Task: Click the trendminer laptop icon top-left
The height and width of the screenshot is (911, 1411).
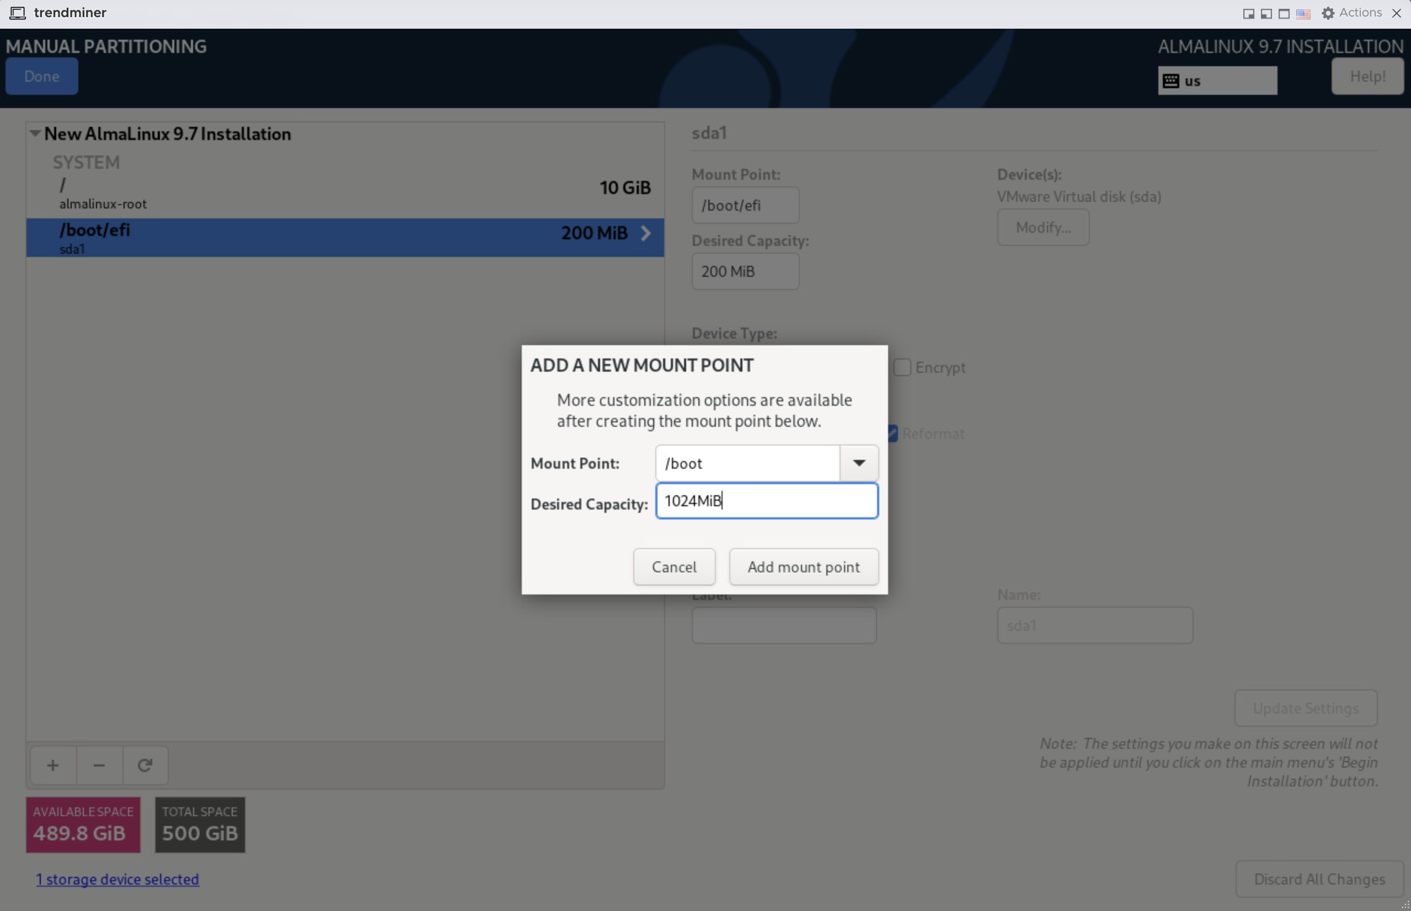Action: click(17, 13)
